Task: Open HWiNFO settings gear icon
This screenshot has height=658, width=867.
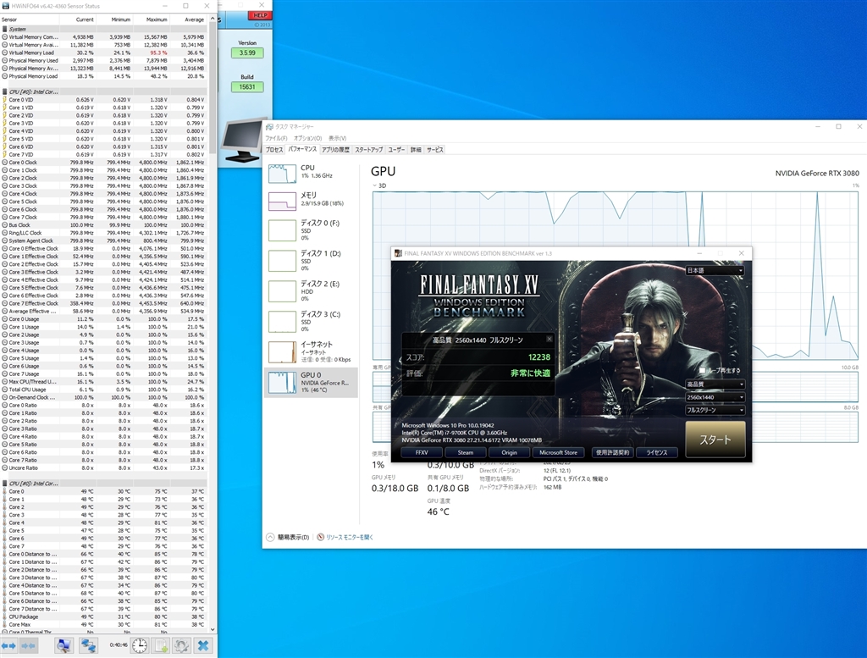Action: point(180,645)
